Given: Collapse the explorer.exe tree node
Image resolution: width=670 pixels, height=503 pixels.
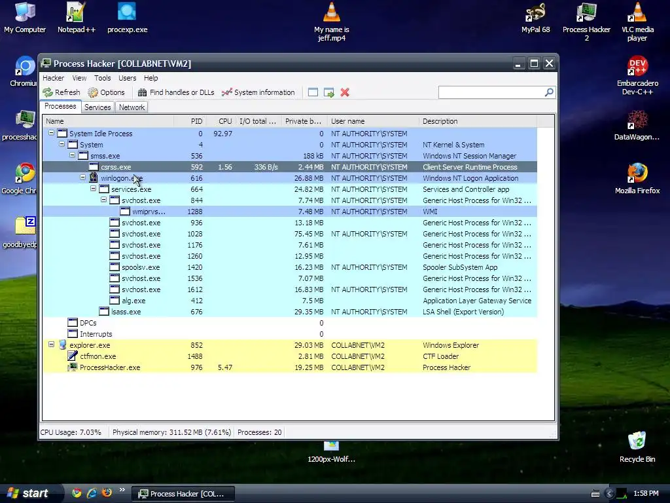Looking at the screenshot, I should tap(51, 345).
